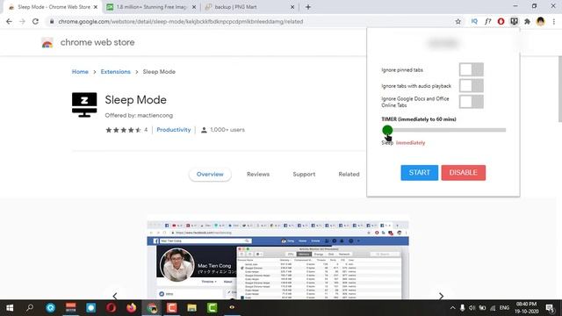Open Chrome three-dot menu
The image size is (562, 316).
[x=554, y=21]
